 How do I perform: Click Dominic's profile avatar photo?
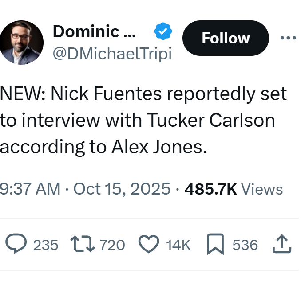(22, 42)
